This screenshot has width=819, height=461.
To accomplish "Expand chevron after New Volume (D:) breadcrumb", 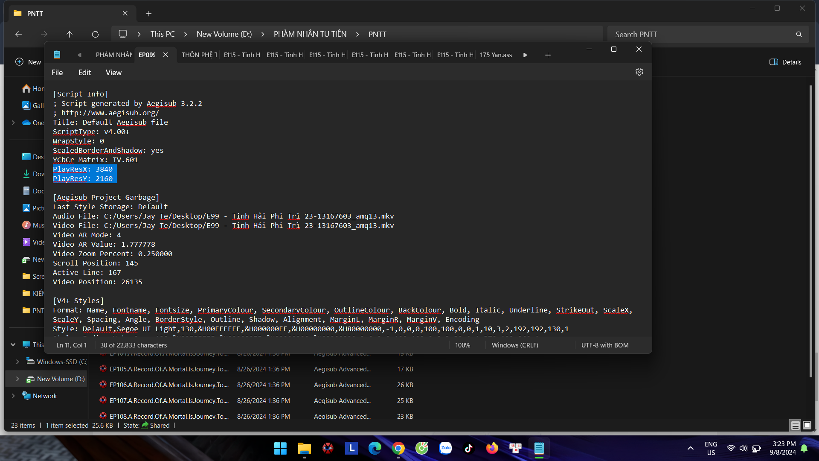I will [x=263, y=34].
